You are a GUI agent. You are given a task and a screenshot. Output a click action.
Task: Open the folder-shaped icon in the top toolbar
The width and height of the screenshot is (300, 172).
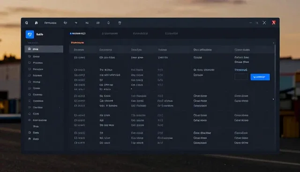[98, 23]
